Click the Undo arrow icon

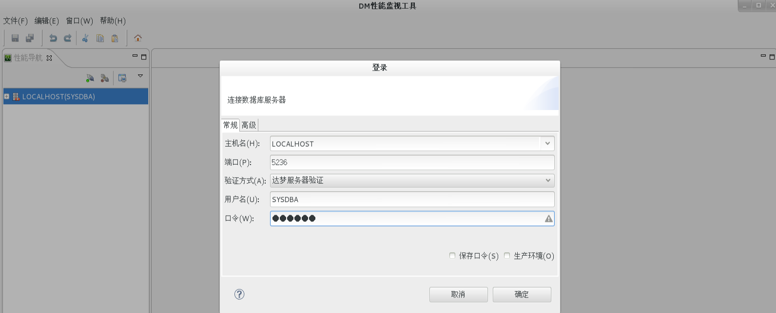pyautogui.click(x=53, y=38)
